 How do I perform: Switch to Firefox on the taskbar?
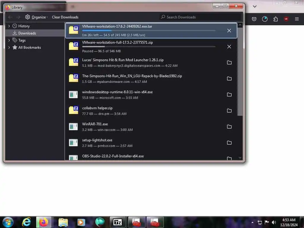[44, 222]
